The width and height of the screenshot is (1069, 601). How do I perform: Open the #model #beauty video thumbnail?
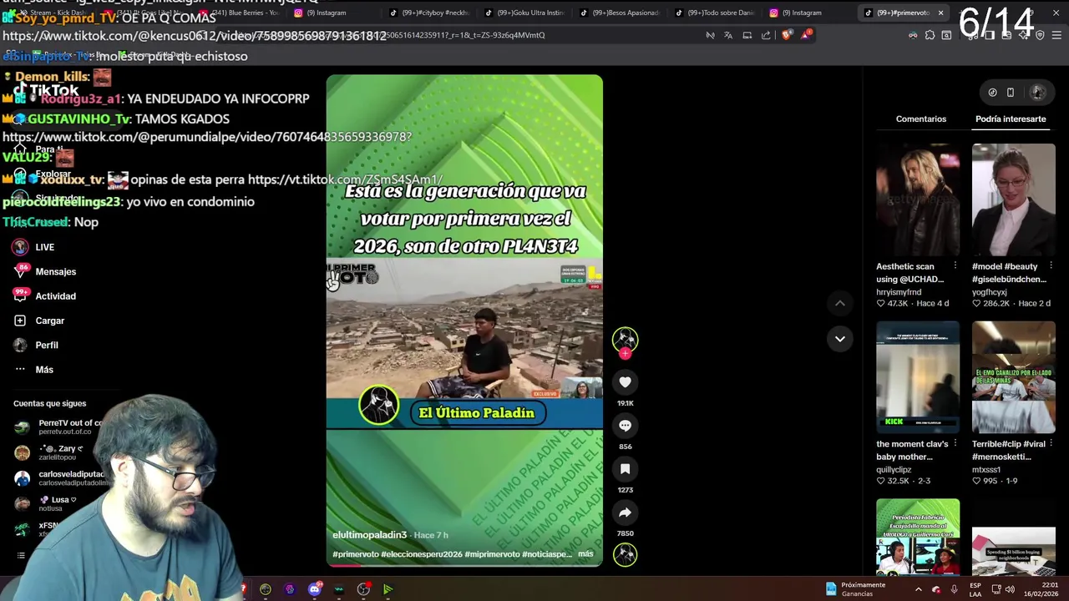(x=1014, y=199)
